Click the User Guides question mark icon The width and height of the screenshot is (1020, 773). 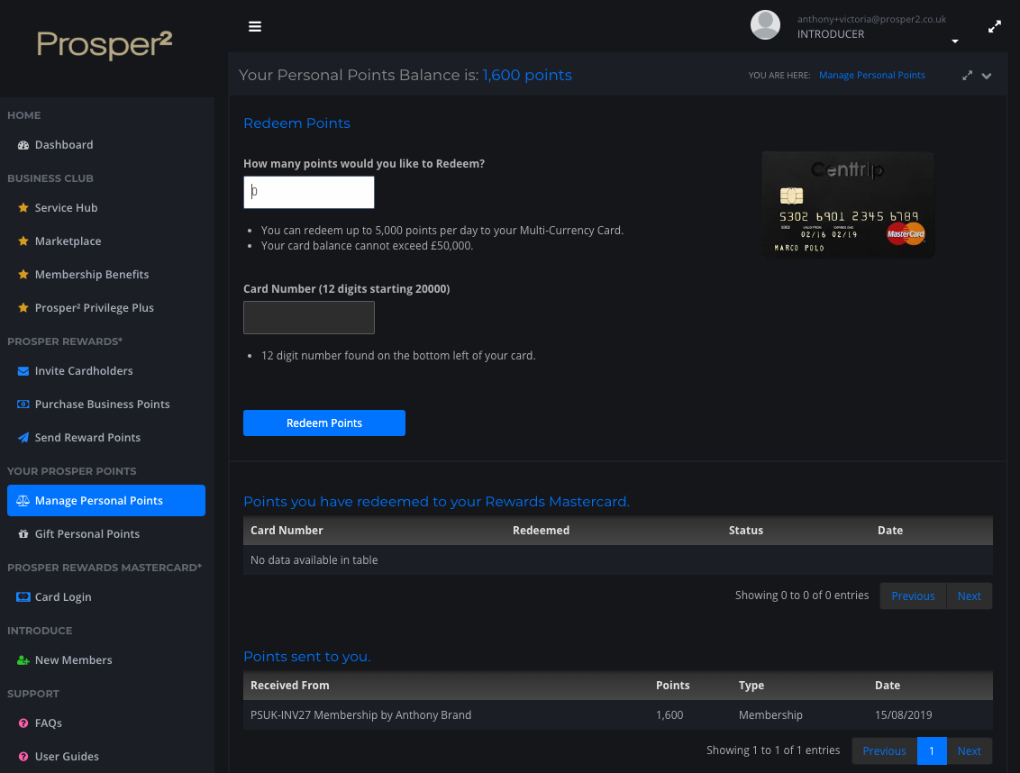pyautogui.click(x=23, y=756)
